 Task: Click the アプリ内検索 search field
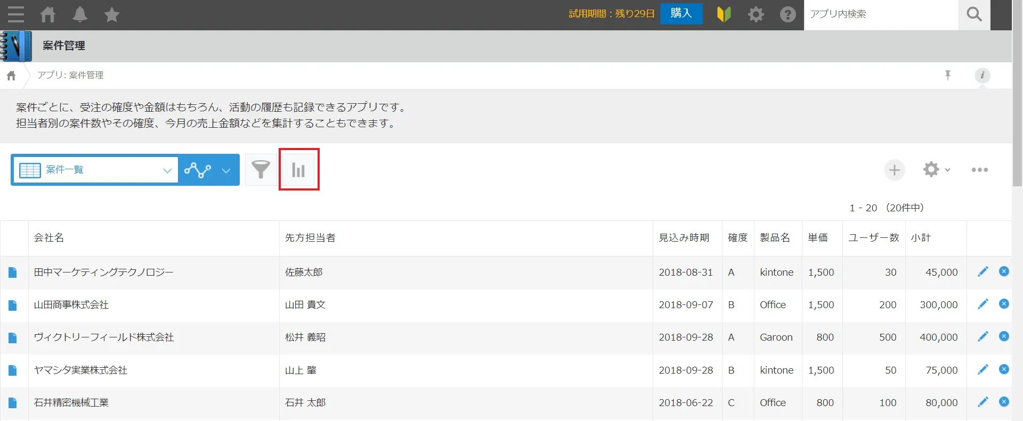coord(880,14)
